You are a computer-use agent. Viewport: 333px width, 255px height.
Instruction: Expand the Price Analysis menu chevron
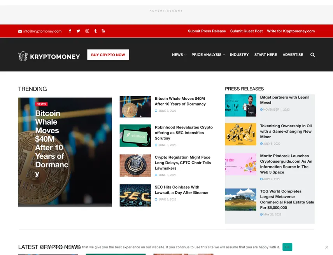tap(224, 55)
